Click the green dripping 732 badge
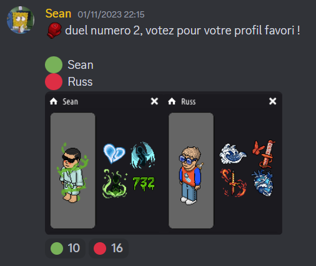 click(144, 183)
